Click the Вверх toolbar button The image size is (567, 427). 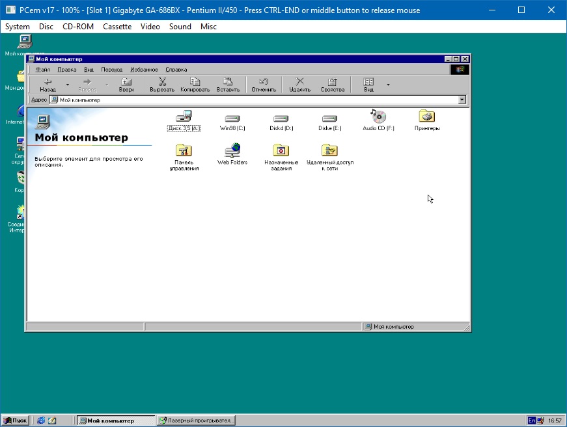[126, 85]
